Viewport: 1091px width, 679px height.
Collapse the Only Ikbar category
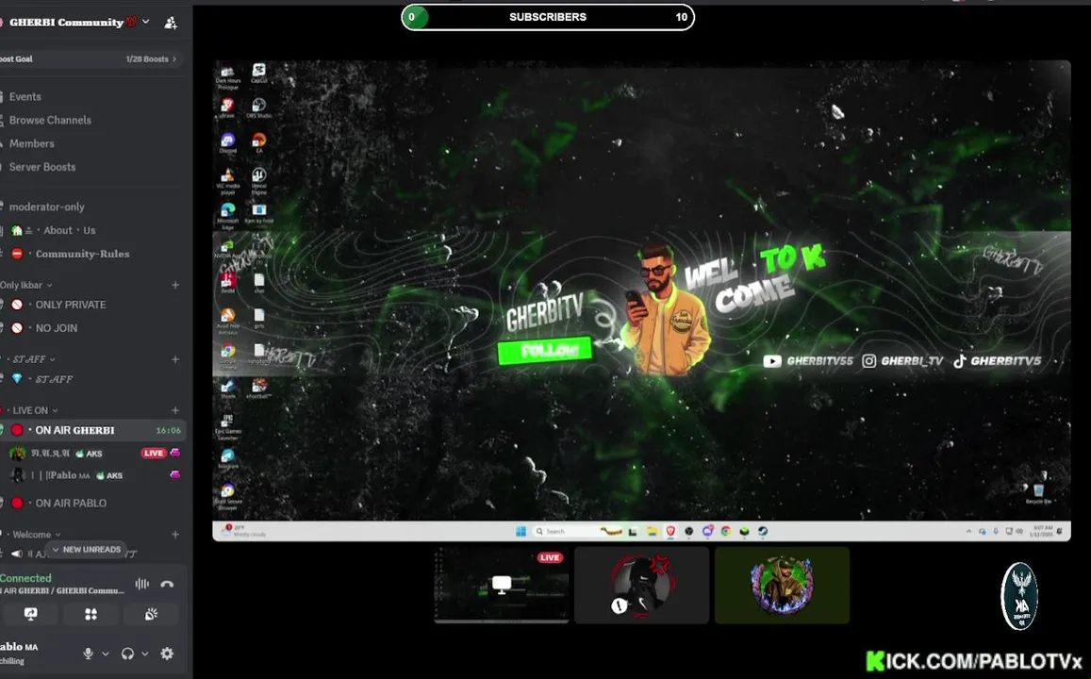(25, 285)
